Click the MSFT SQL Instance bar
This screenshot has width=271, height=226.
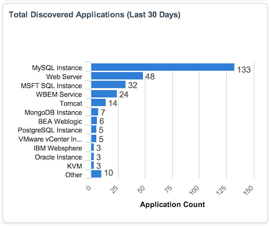(108, 84)
